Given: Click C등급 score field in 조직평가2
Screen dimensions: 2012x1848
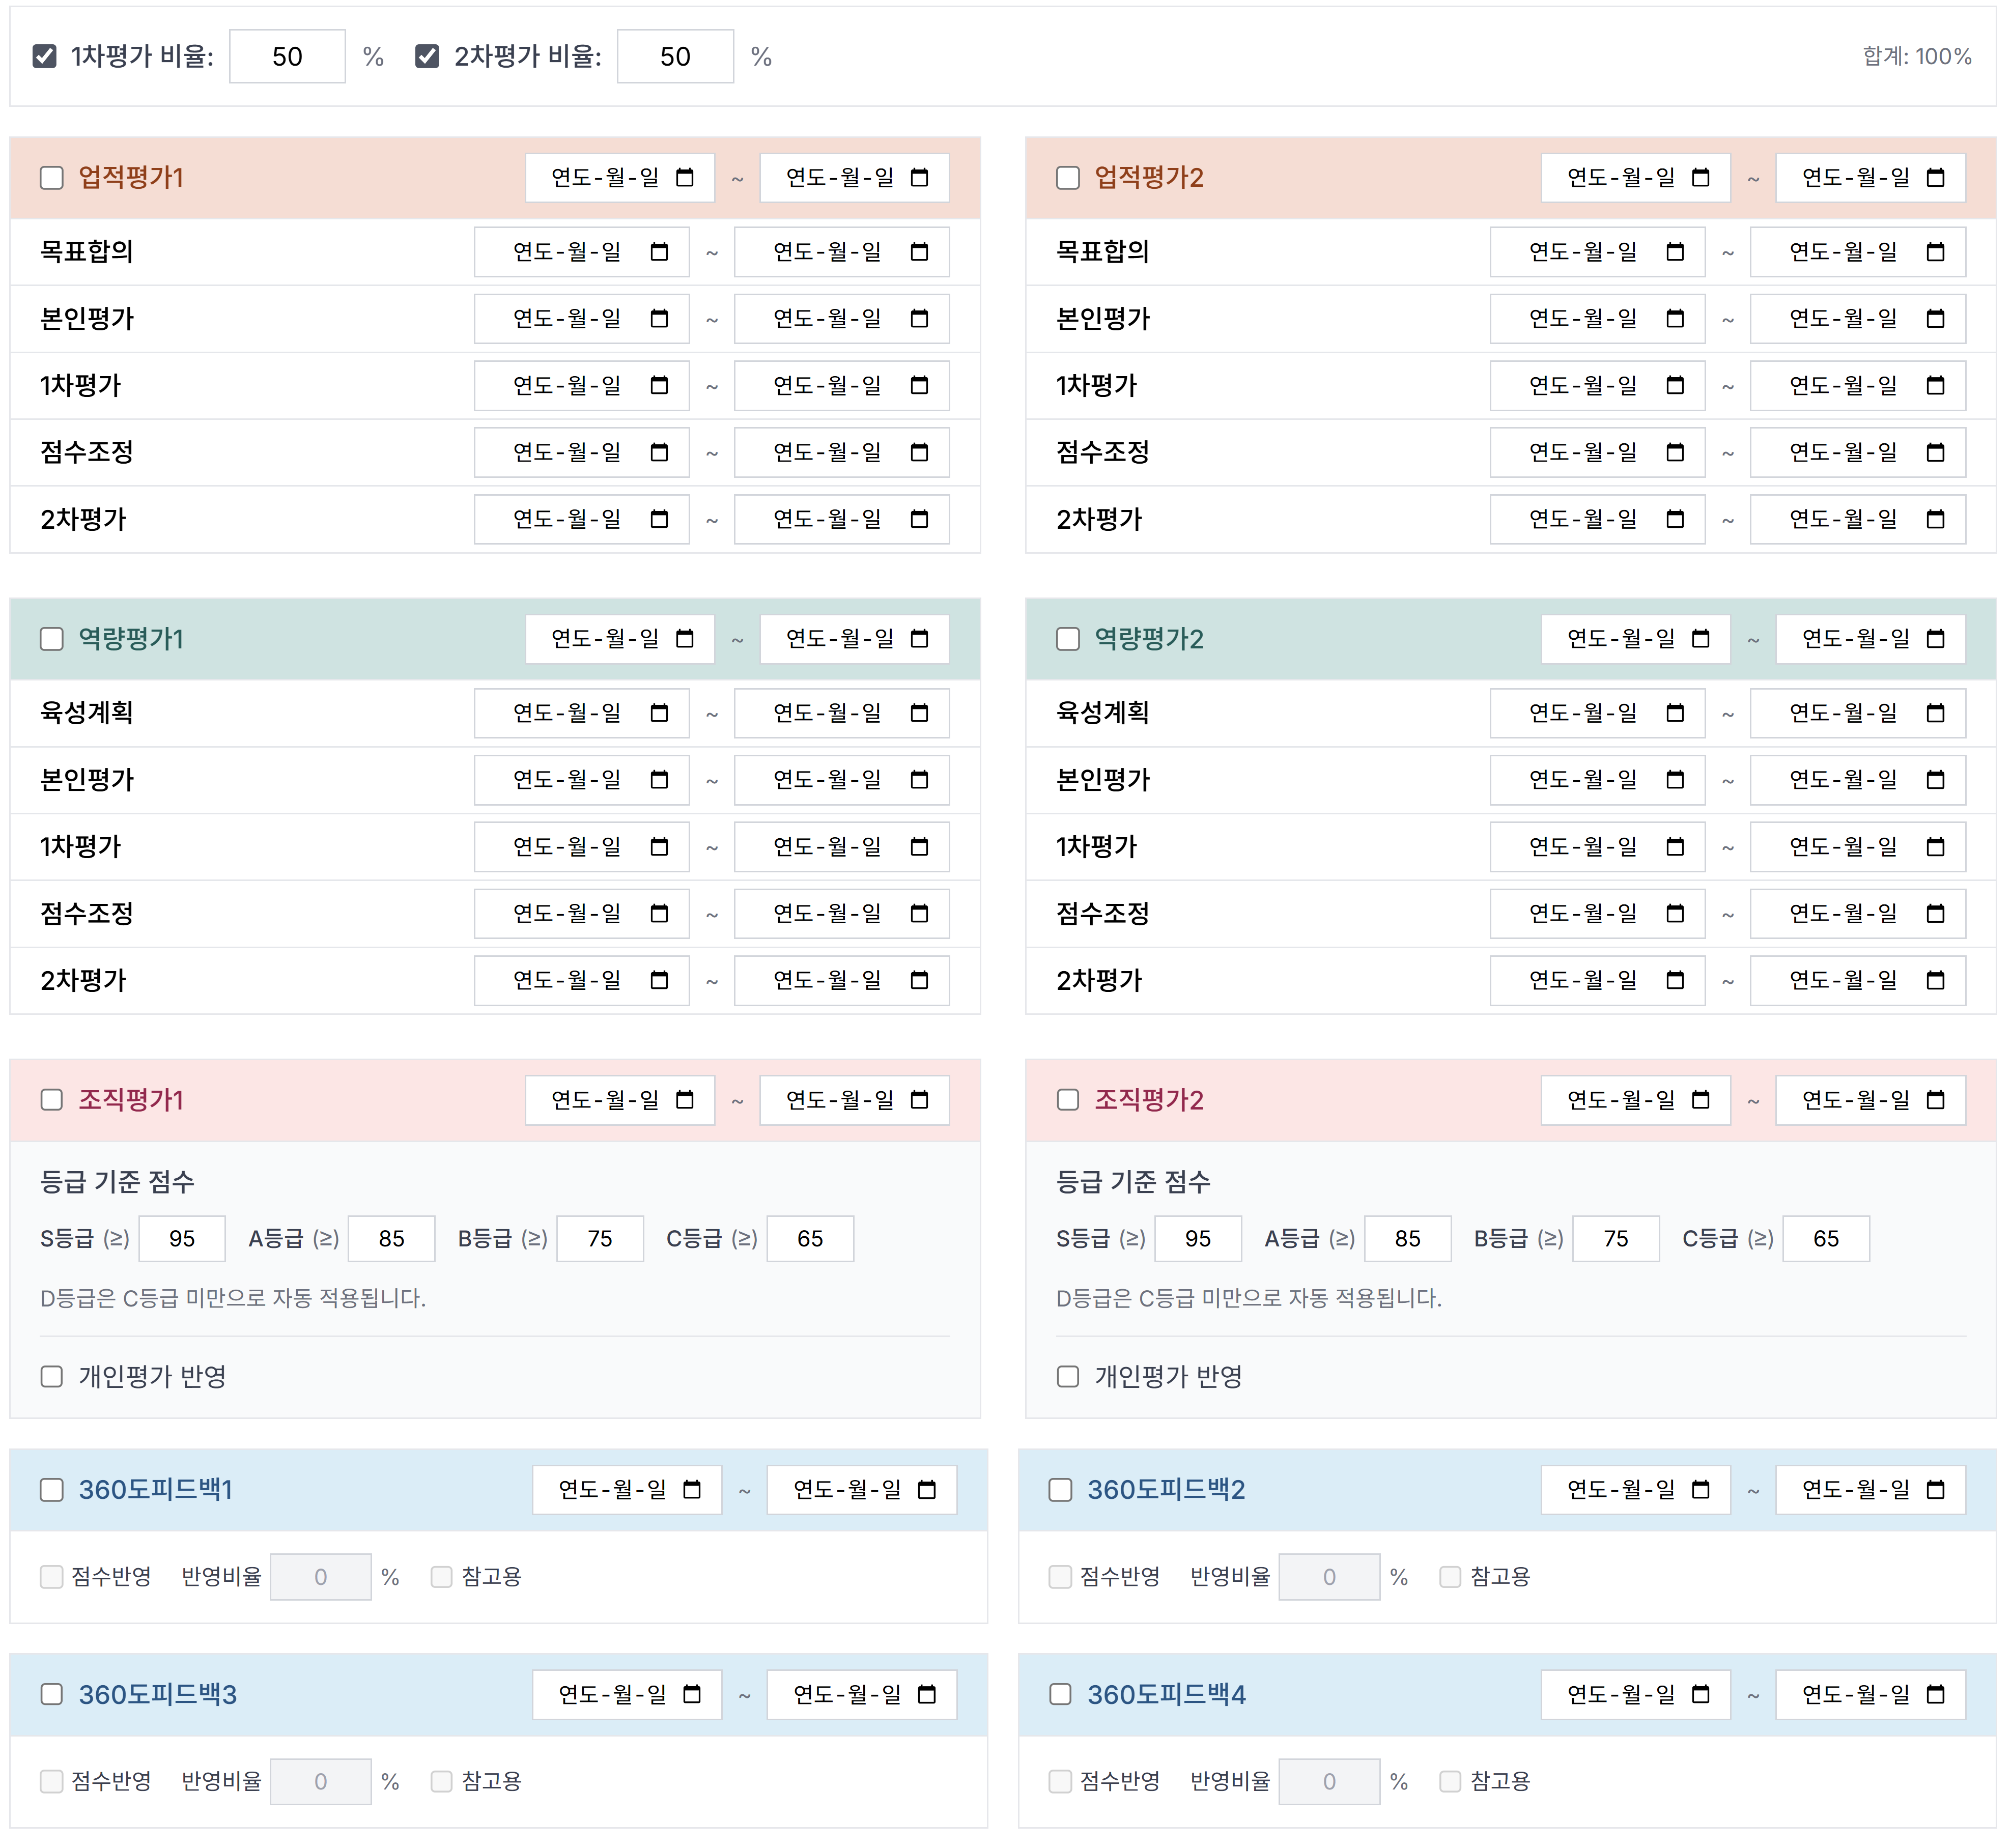Looking at the screenshot, I should (1825, 1239).
